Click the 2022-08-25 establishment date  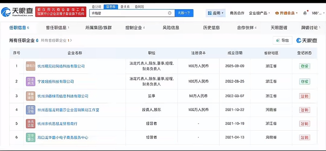pyautogui.click(x=235, y=81)
